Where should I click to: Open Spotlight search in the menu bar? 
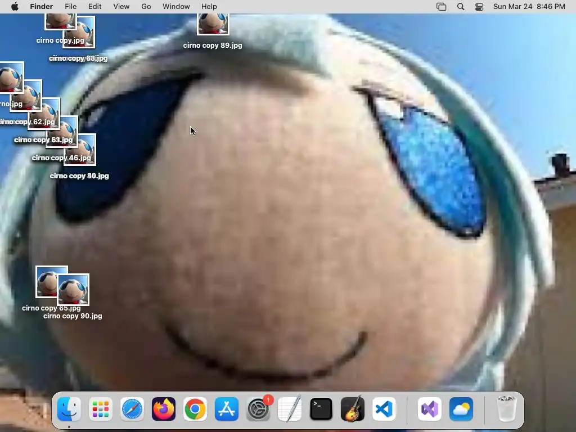(461, 7)
